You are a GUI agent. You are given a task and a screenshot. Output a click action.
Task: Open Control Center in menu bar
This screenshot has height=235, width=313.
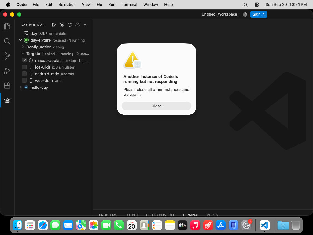click(x=257, y=5)
